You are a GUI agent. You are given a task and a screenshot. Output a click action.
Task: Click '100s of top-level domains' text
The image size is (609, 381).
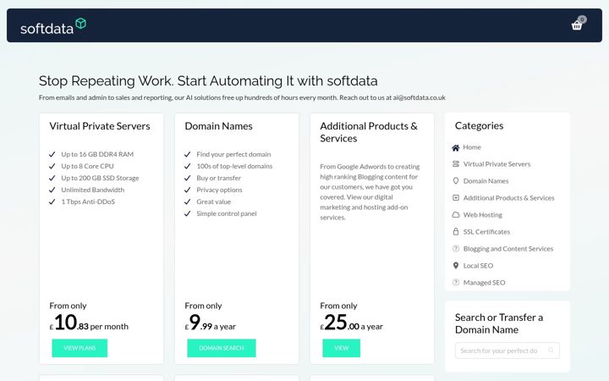click(x=234, y=166)
